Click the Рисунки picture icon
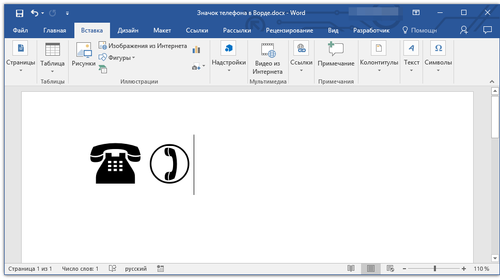 point(83,51)
